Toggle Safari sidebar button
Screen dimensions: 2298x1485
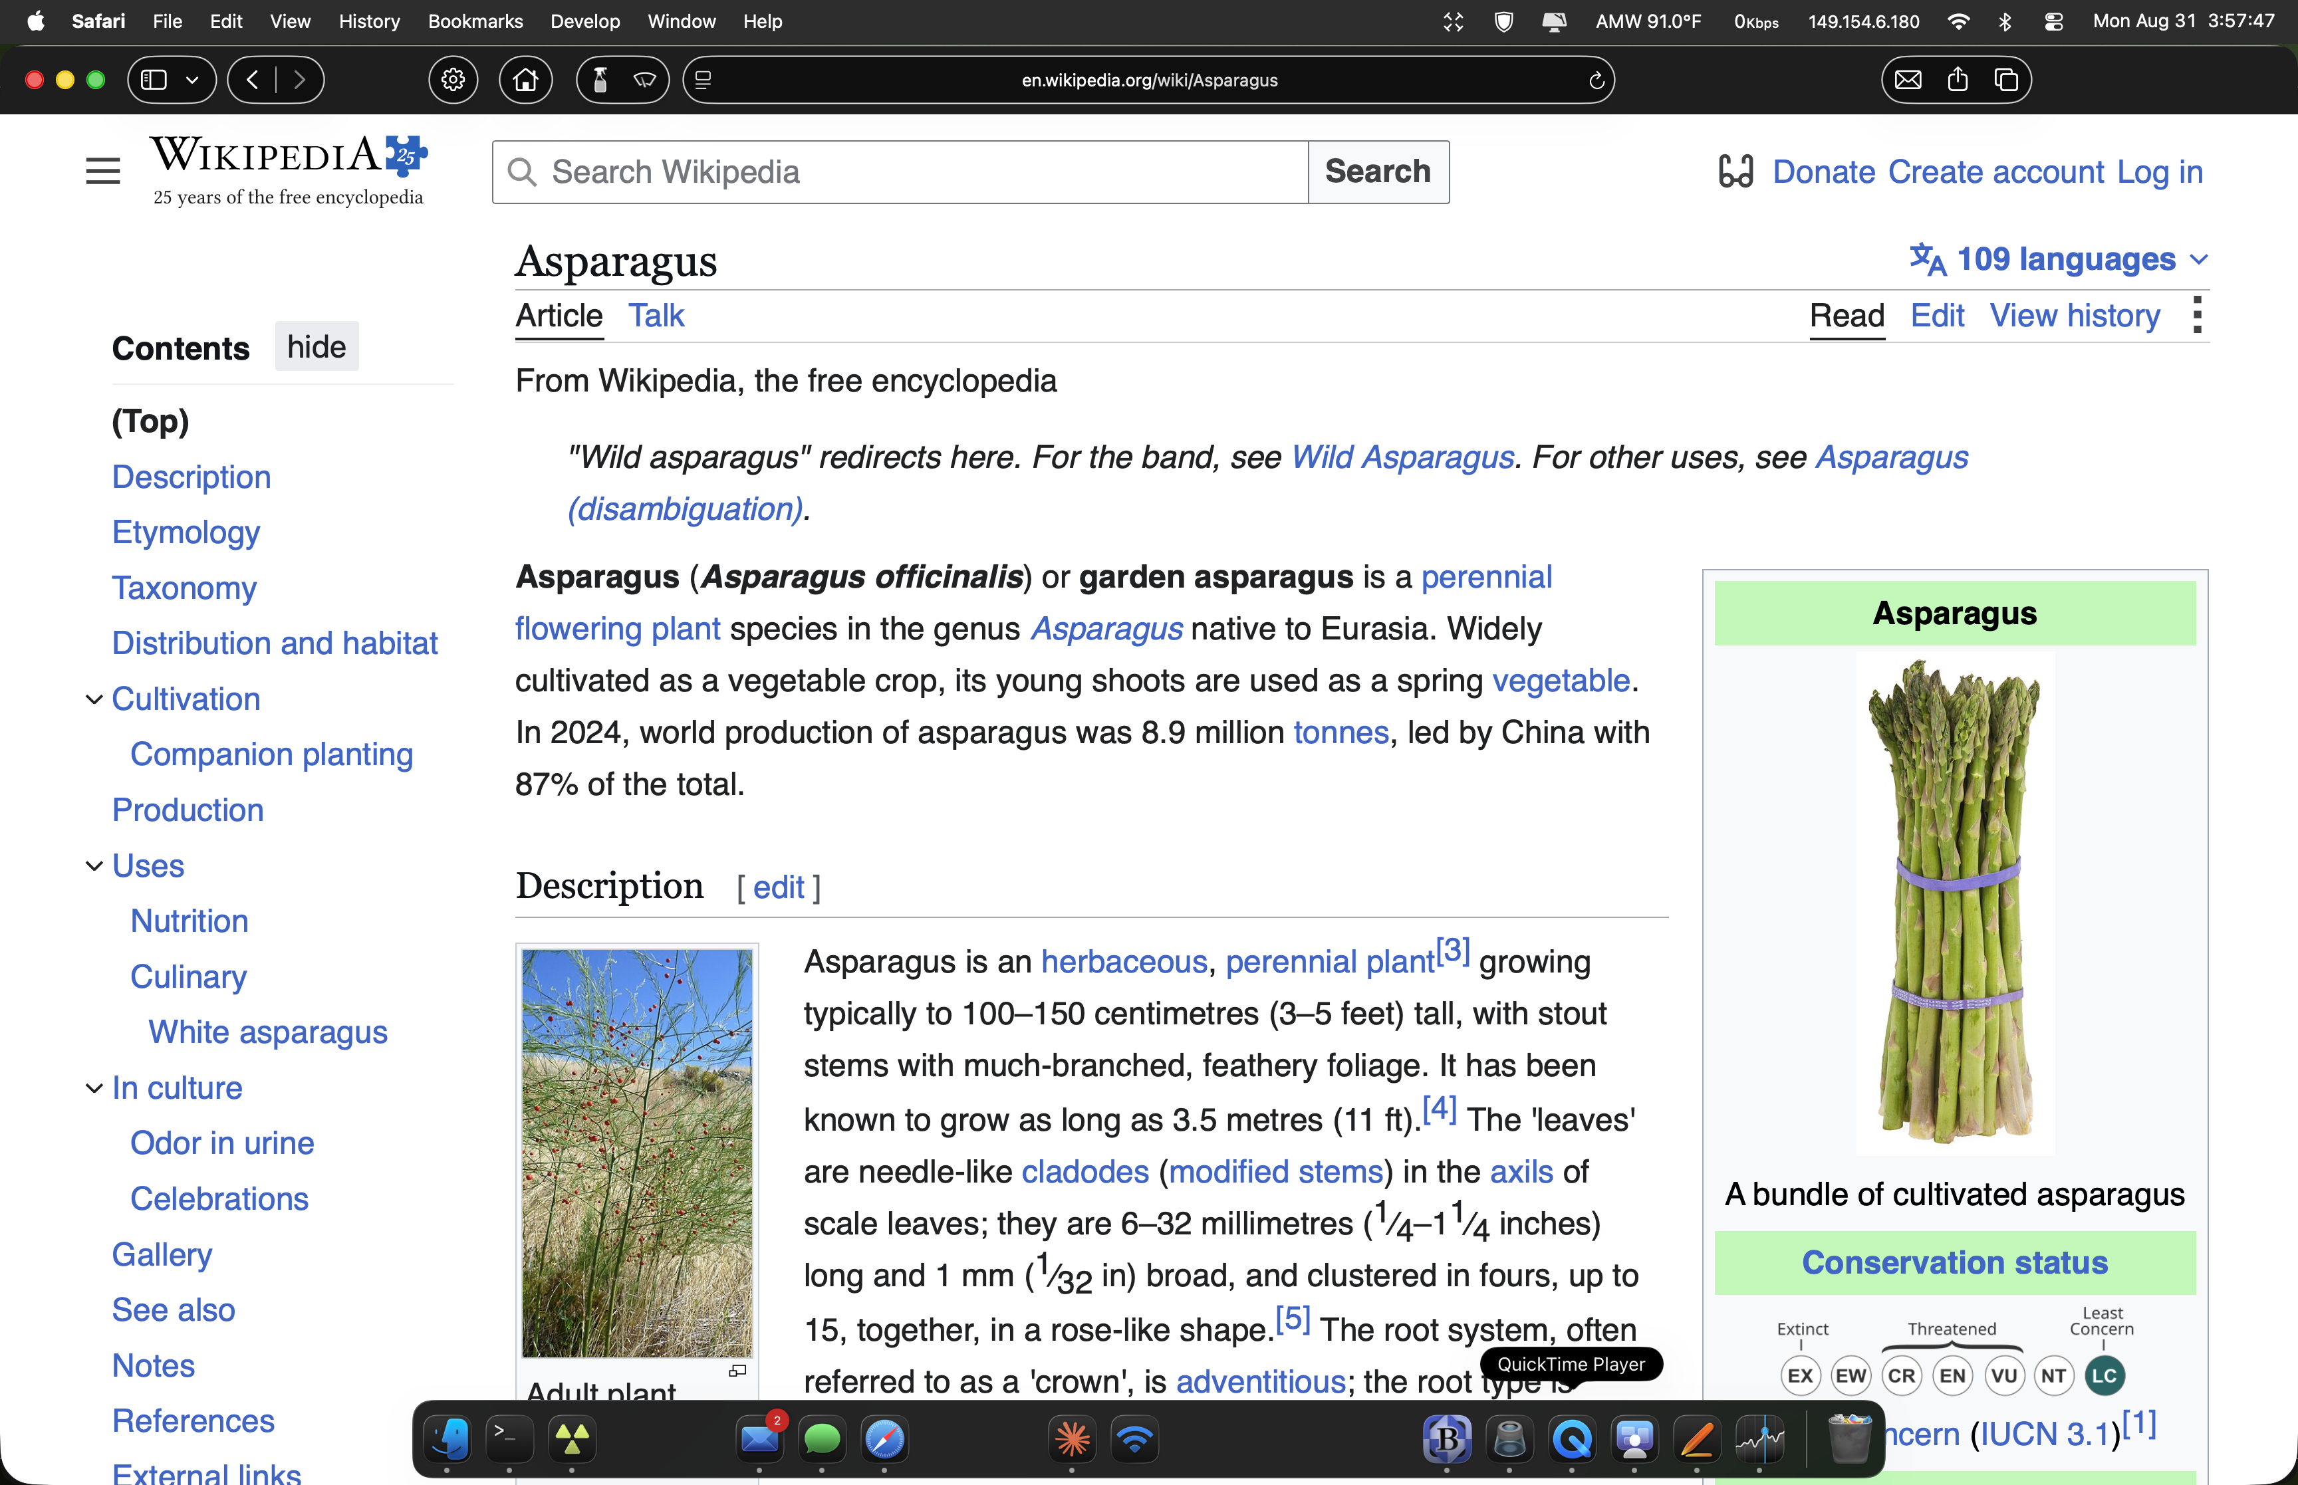(x=154, y=80)
